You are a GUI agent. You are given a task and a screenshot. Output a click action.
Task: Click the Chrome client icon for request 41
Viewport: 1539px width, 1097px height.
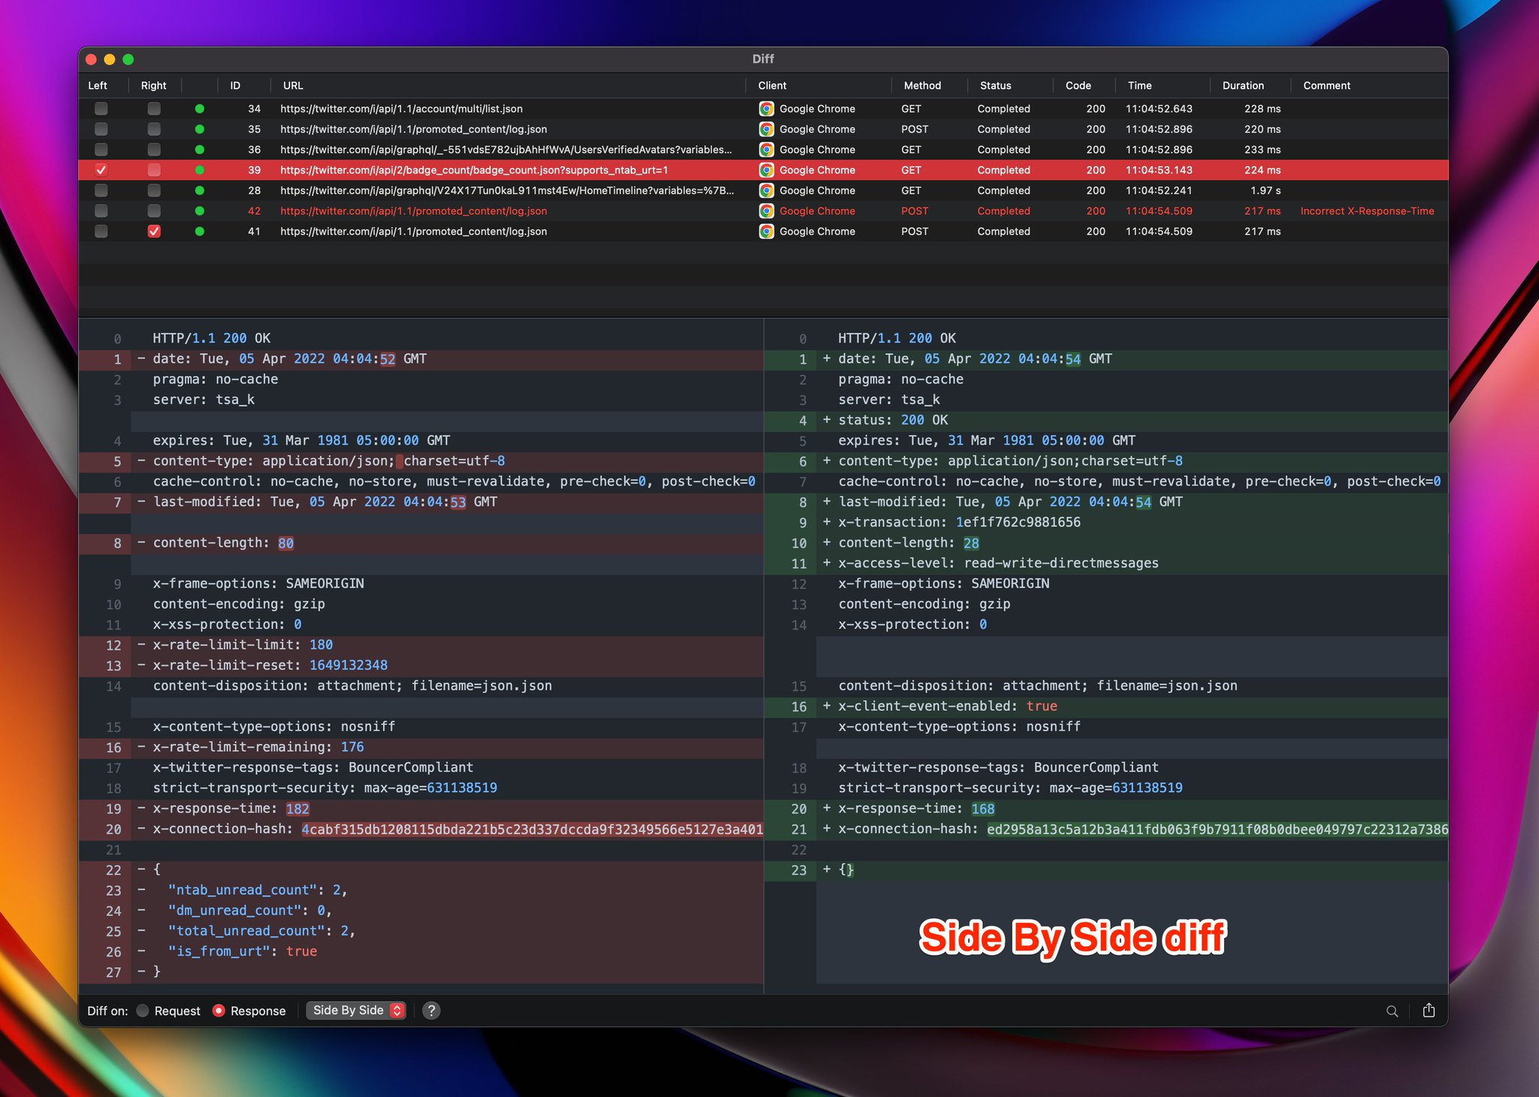766,231
